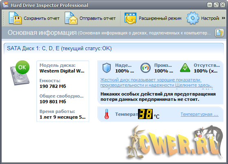Switch to 'Расширенный режим'

click(160, 18)
